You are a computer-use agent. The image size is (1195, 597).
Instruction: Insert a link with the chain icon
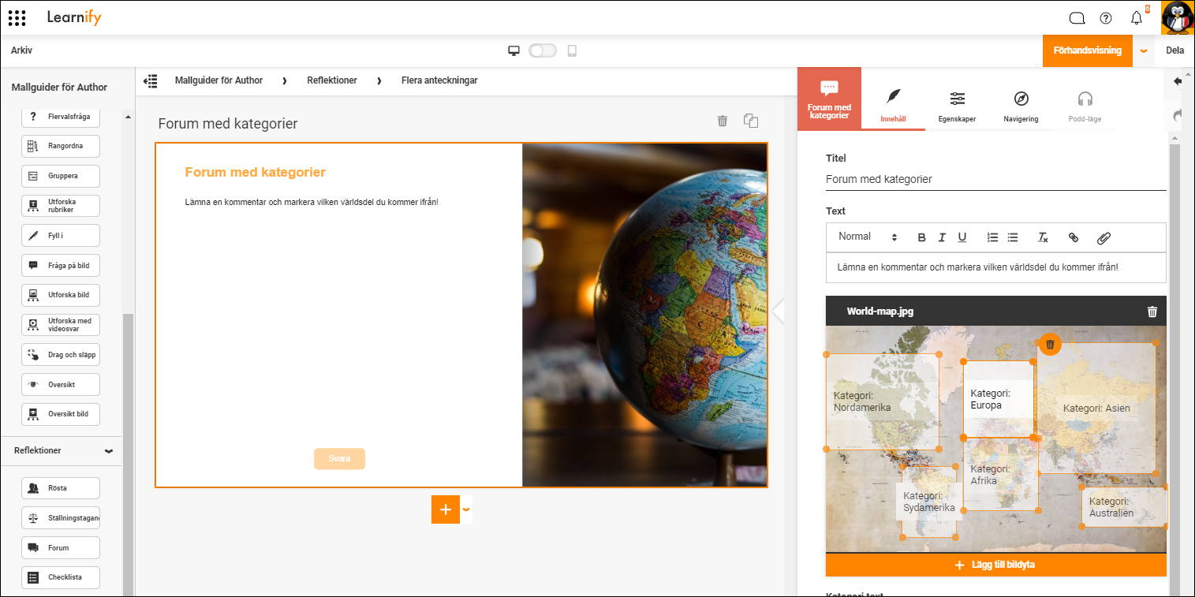(x=1073, y=237)
